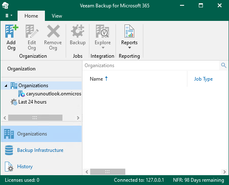The image size is (229, 185).
Task: Click the Add Org building icon
Action: pyautogui.click(x=11, y=31)
